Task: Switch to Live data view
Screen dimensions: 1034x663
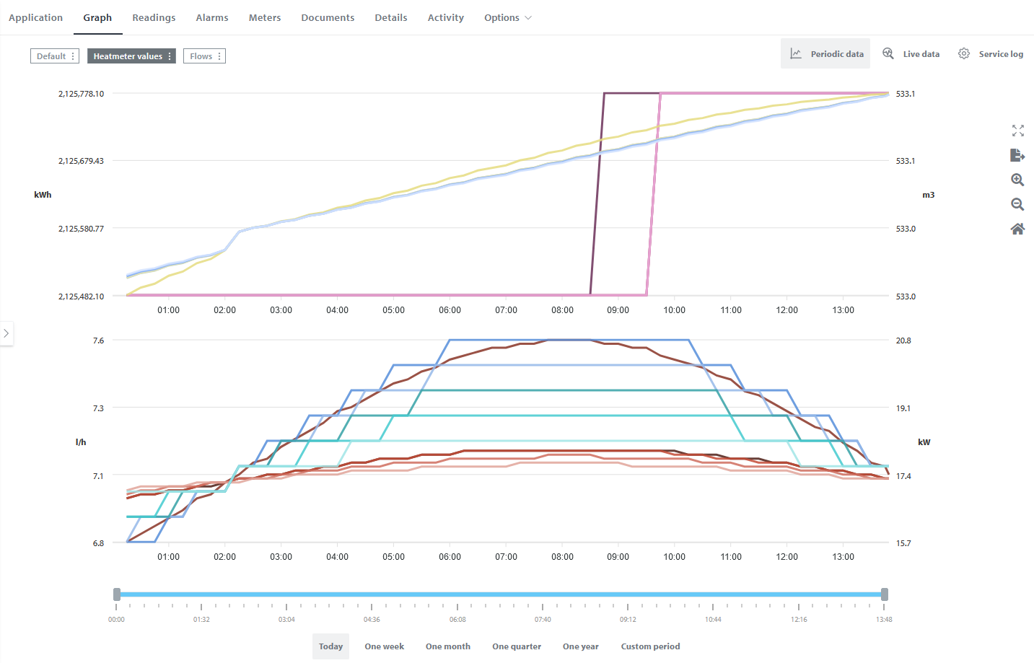Action: pyautogui.click(x=921, y=53)
